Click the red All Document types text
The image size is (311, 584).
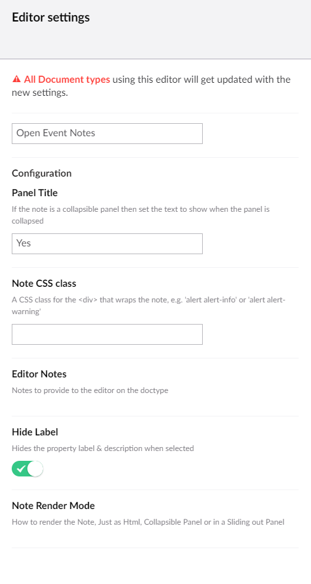67,80
